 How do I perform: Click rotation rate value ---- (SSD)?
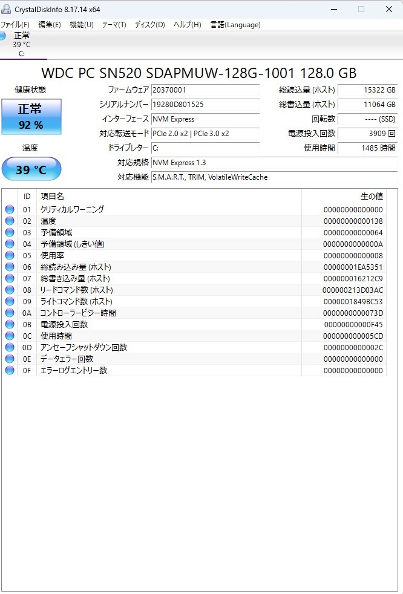click(x=367, y=119)
